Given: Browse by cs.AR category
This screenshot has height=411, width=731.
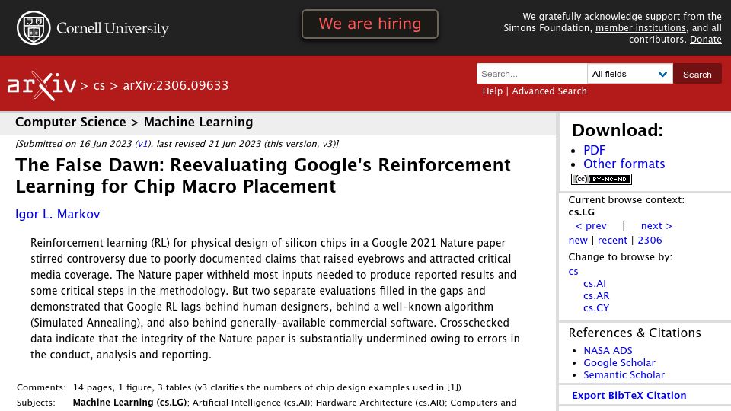Looking at the screenshot, I should click(x=596, y=296).
